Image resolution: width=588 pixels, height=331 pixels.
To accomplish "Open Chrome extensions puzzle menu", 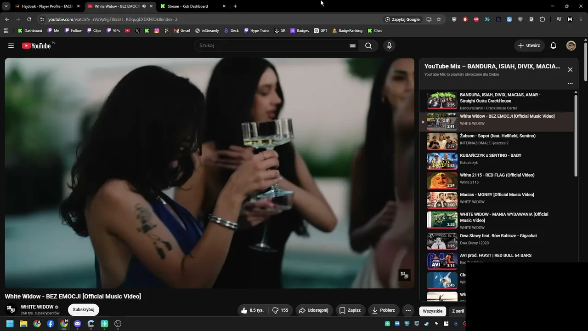I will (x=543, y=19).
